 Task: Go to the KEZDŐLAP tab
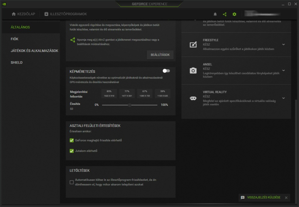click(x=23, y=14)
